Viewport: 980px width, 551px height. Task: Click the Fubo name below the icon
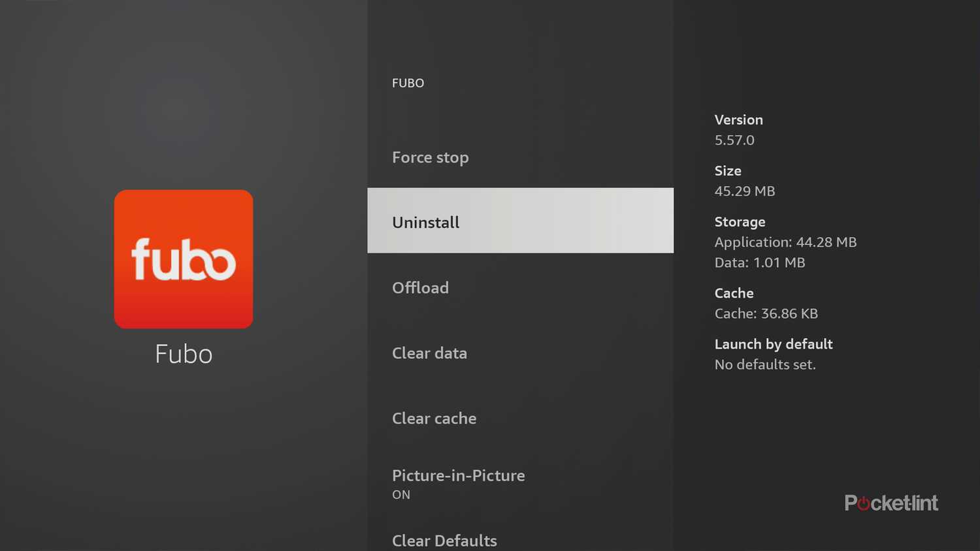pyautogui.click(x=184, y=354)
